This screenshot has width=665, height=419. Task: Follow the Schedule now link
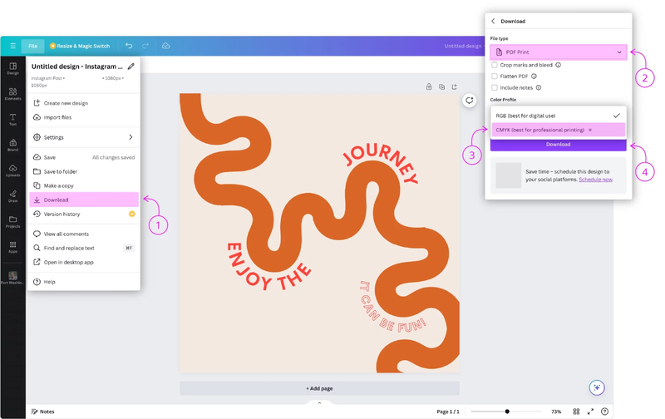(x=595, y=180)
